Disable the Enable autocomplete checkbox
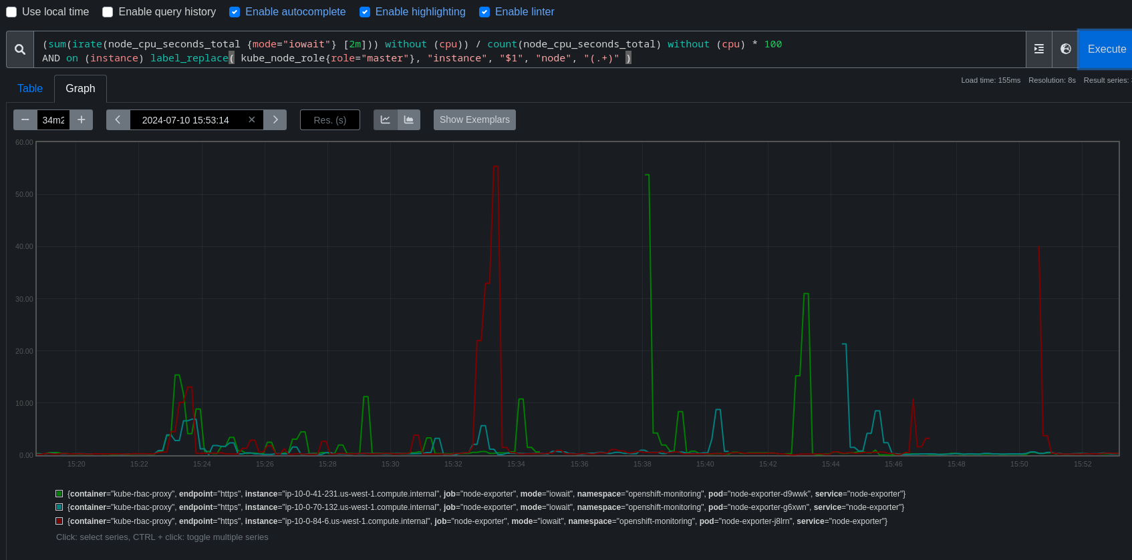 pyautogui.click(x=235, y=12)
